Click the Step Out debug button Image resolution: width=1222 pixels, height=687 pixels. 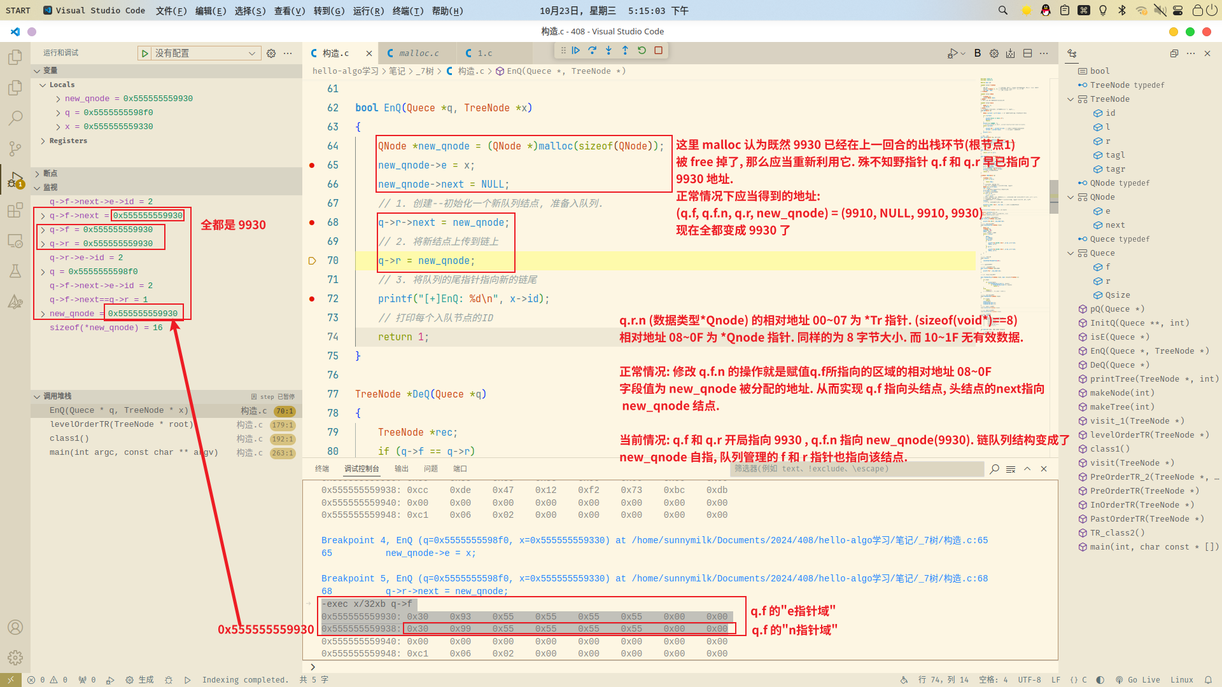[625, 50]
